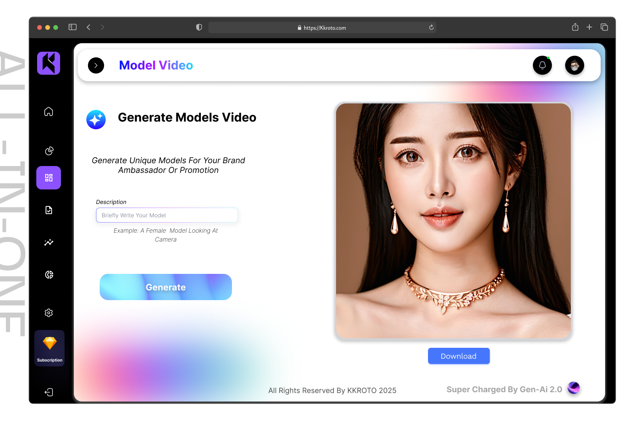
Task: Go forward with browser forward arrow
Action: [102, 27]
